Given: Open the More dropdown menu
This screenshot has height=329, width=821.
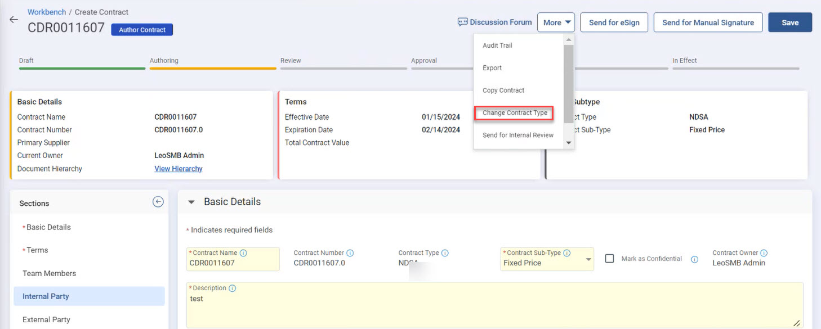Looking at the screenshot, I should point(555,22).
